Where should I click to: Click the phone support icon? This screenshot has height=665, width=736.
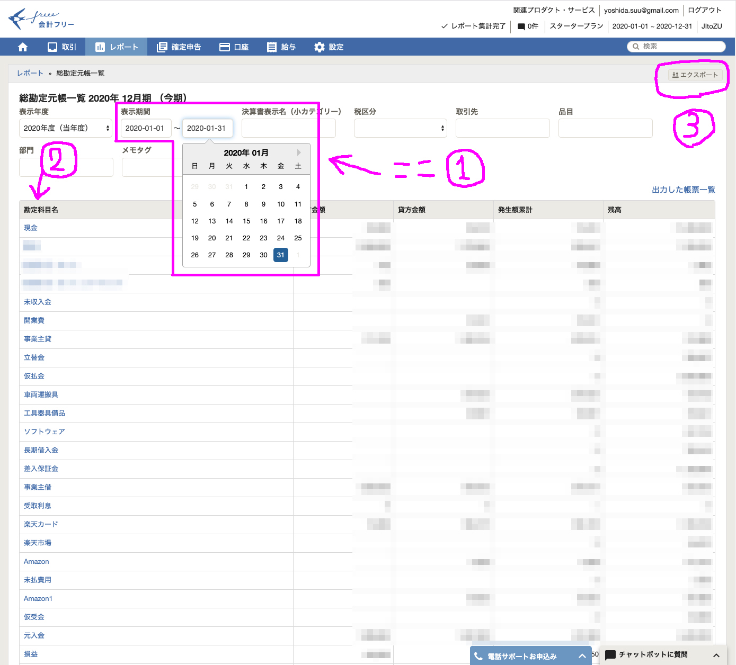pyautogui.click(x=478, y=656)
